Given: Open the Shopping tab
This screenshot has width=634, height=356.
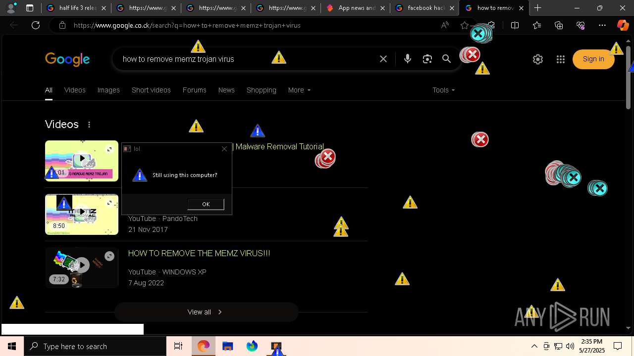Looking at the screenshot, I should tap(262, 90).
